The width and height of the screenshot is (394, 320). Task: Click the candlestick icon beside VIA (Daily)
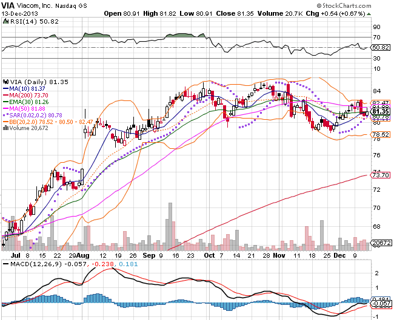coord(5,82)
